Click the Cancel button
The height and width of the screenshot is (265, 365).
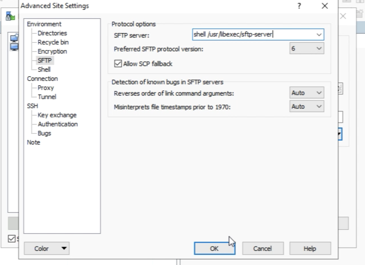[x=262, y=249]
